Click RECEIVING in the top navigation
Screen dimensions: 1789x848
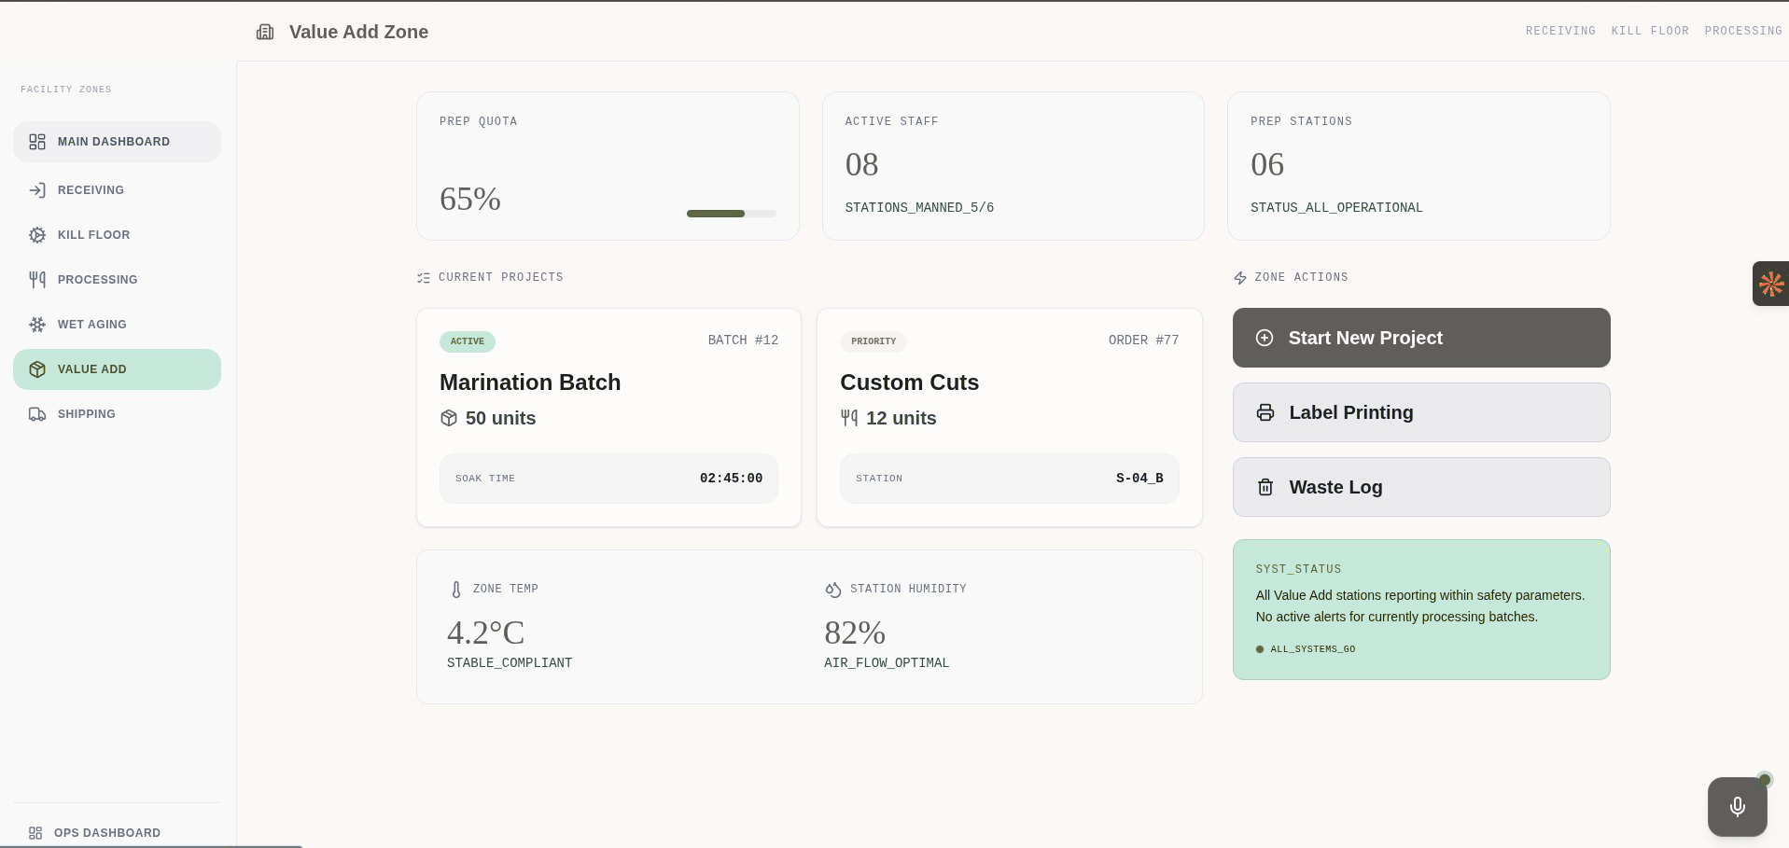coord(1560,31)
